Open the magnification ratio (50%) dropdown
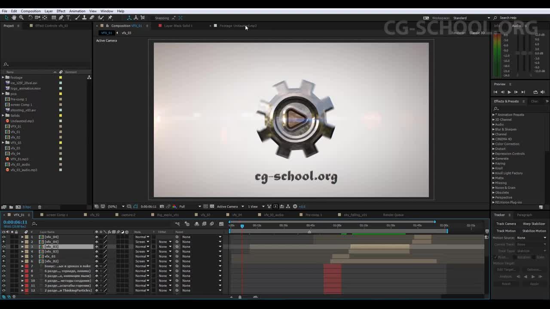 click(116, 206)
